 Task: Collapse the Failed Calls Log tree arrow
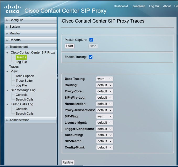[7, 104]
